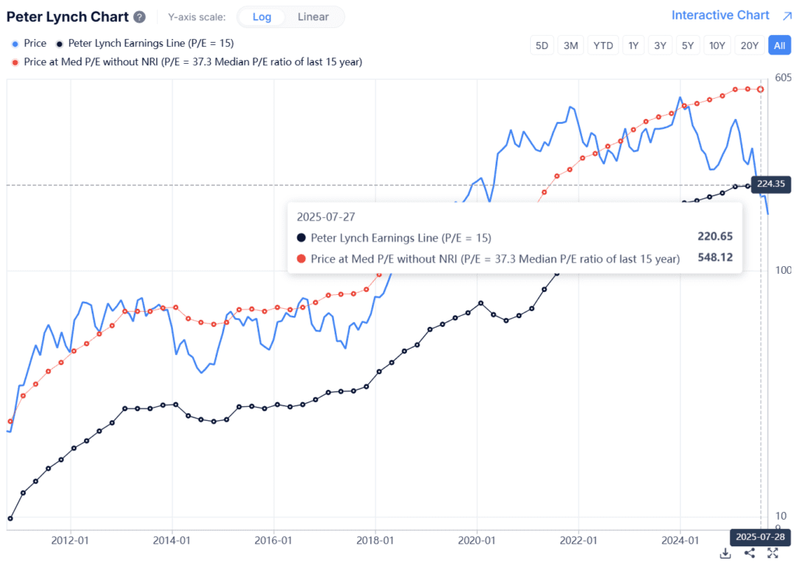Switch to the YTD view
Image resolution: width=797 pixels, height=561 pixels.
pyautogui.click(x=603, y=45)
